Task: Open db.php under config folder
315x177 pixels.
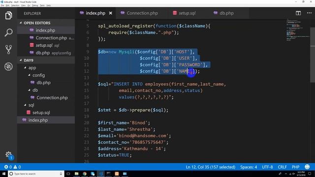Action: [46, 83]
